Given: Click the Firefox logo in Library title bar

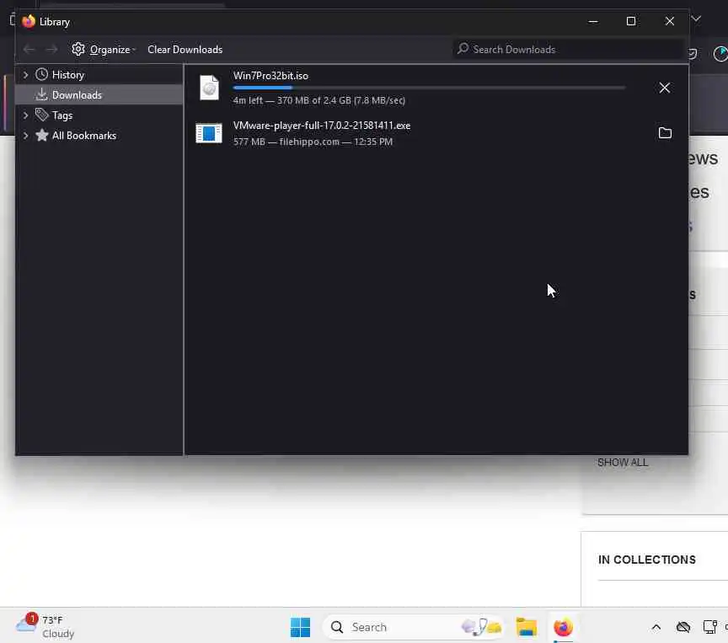Looking at the screenshot, I should (29, 21).
